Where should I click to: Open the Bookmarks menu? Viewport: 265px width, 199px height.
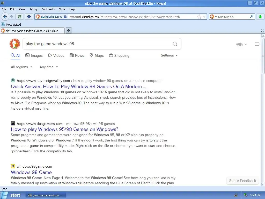(x=48, y=9)
